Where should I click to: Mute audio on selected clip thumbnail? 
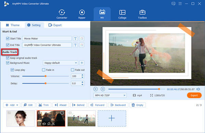[44, 124]
